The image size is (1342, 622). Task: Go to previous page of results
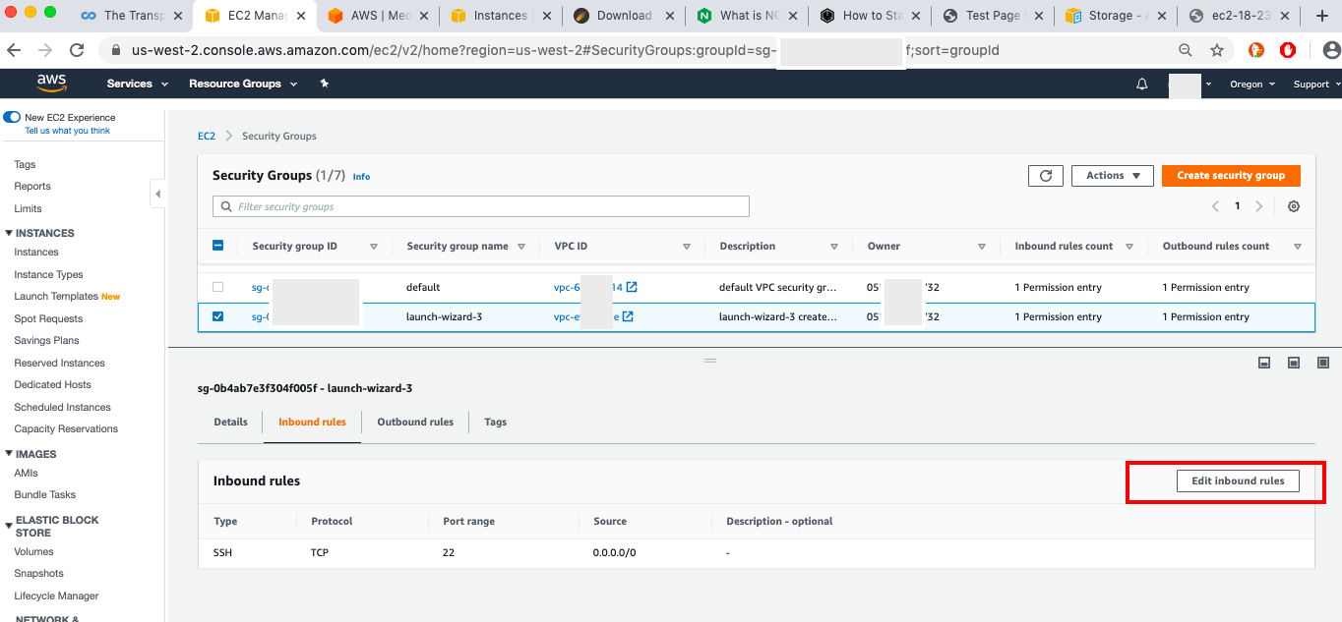tap(1215, 206)
